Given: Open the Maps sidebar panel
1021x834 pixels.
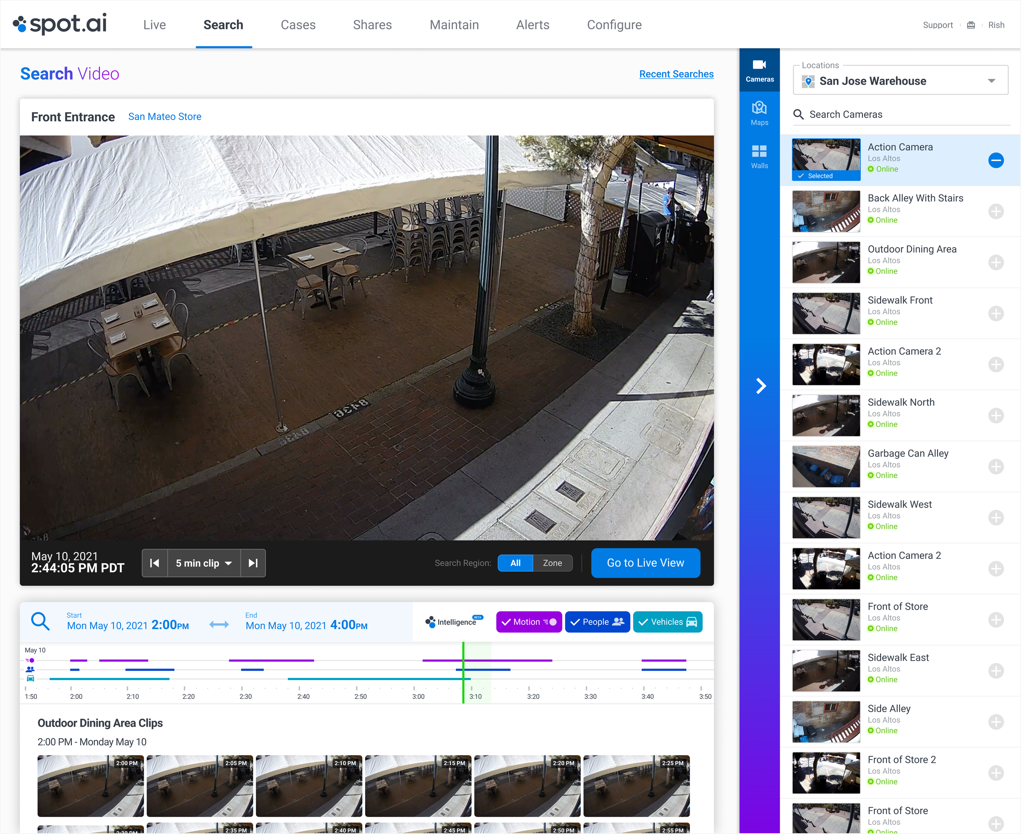Looking at the screenshot, I should (759, 114).
